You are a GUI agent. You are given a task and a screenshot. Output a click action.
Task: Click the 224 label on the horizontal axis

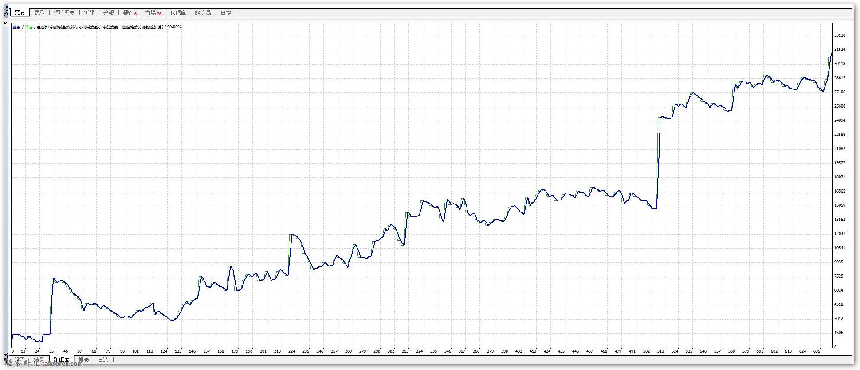click(x=291, y=351)
